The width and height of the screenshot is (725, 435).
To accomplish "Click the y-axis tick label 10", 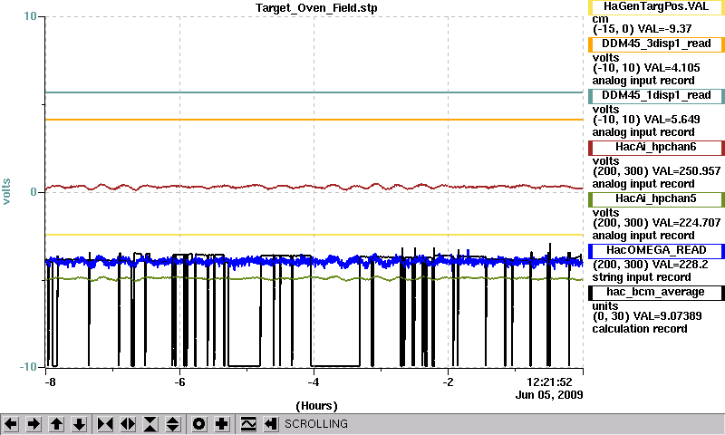I will point(31,16).
